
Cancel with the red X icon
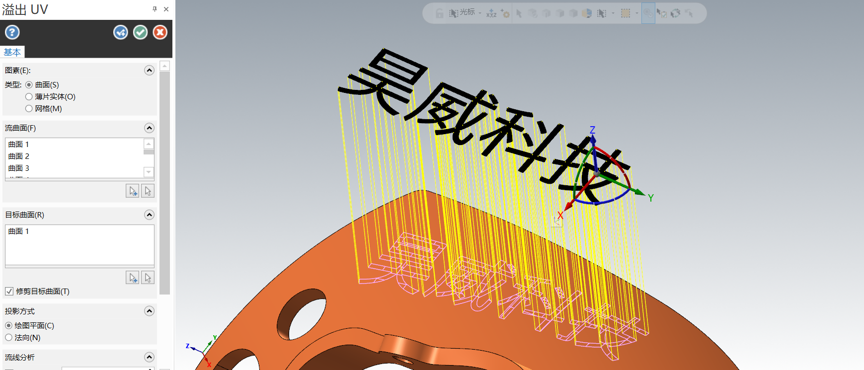tap(160, 32)
